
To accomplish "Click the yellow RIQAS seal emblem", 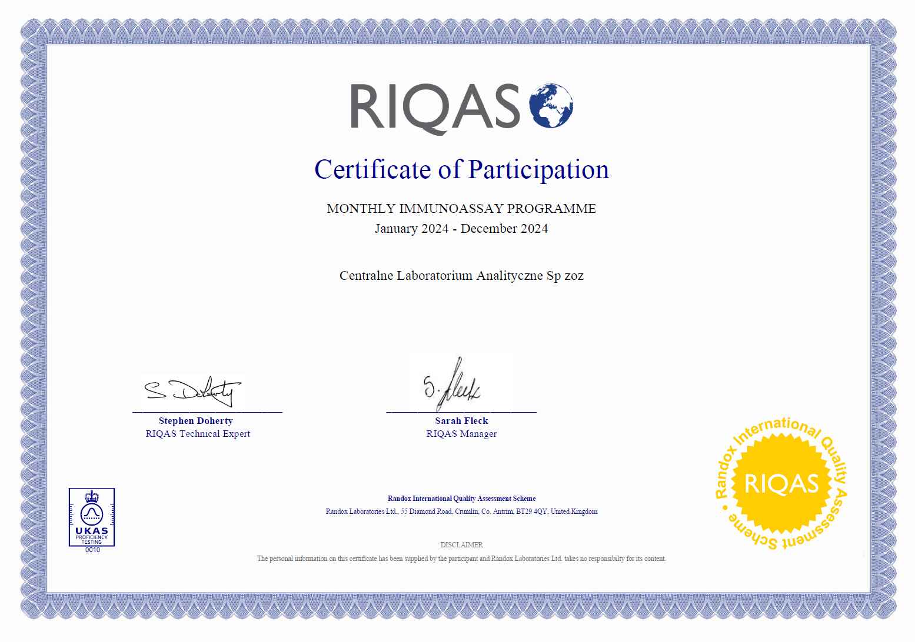I will click(x=781, y=483).
